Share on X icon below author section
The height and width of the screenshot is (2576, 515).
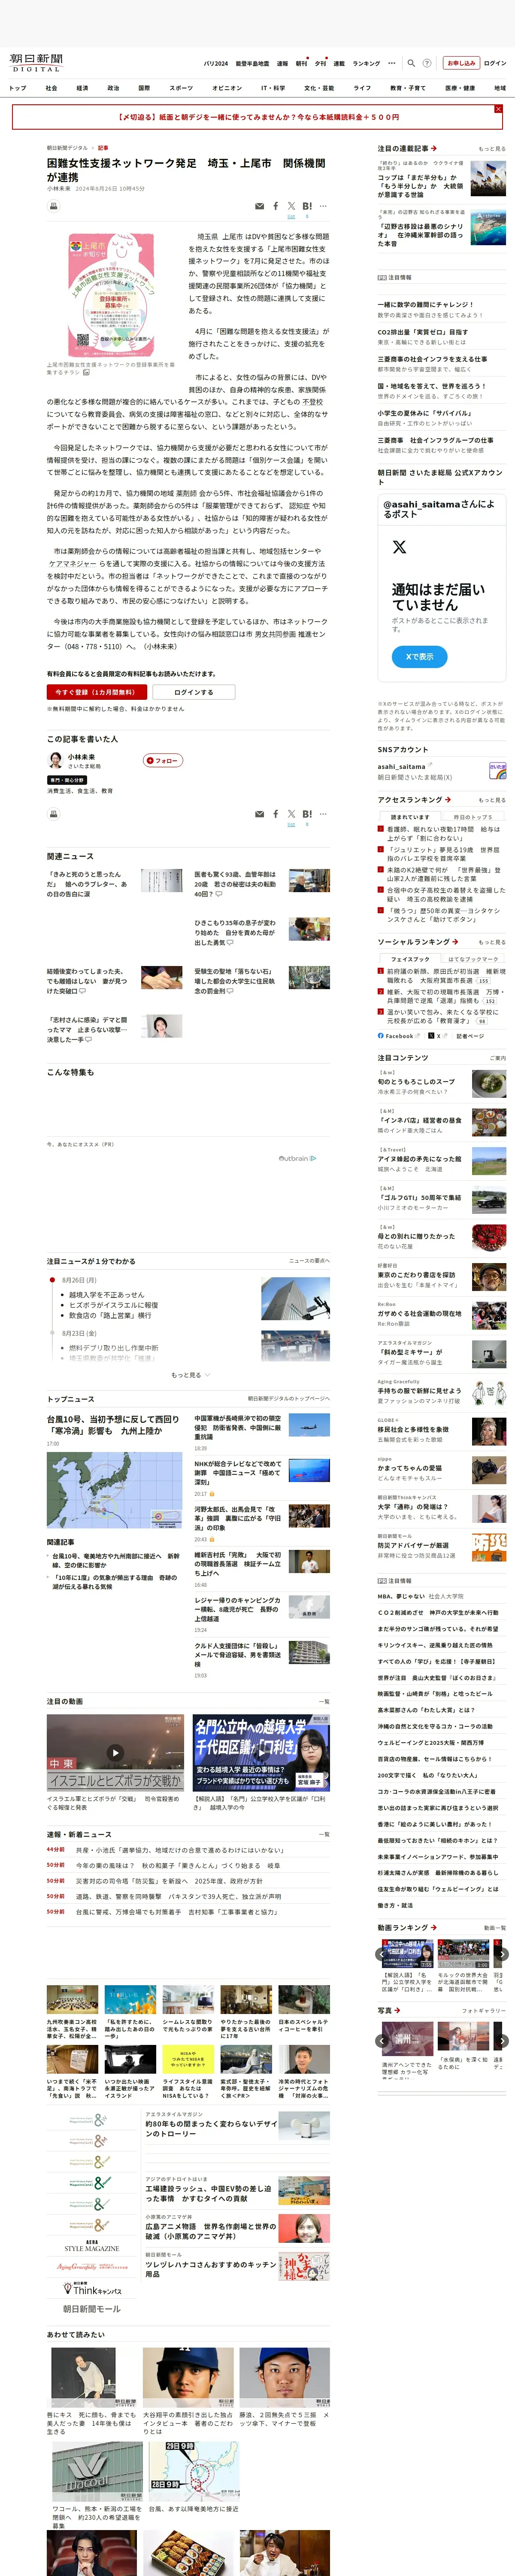(x=291, y=814)
